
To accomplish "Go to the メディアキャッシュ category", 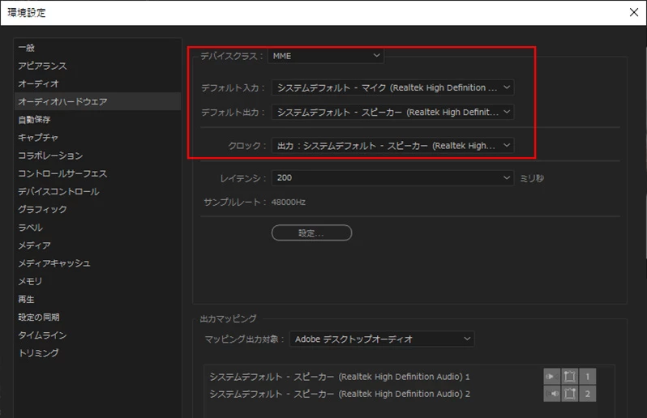I will tap(97, 263).
